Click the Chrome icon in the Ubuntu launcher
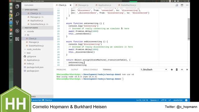 [11, 16]
